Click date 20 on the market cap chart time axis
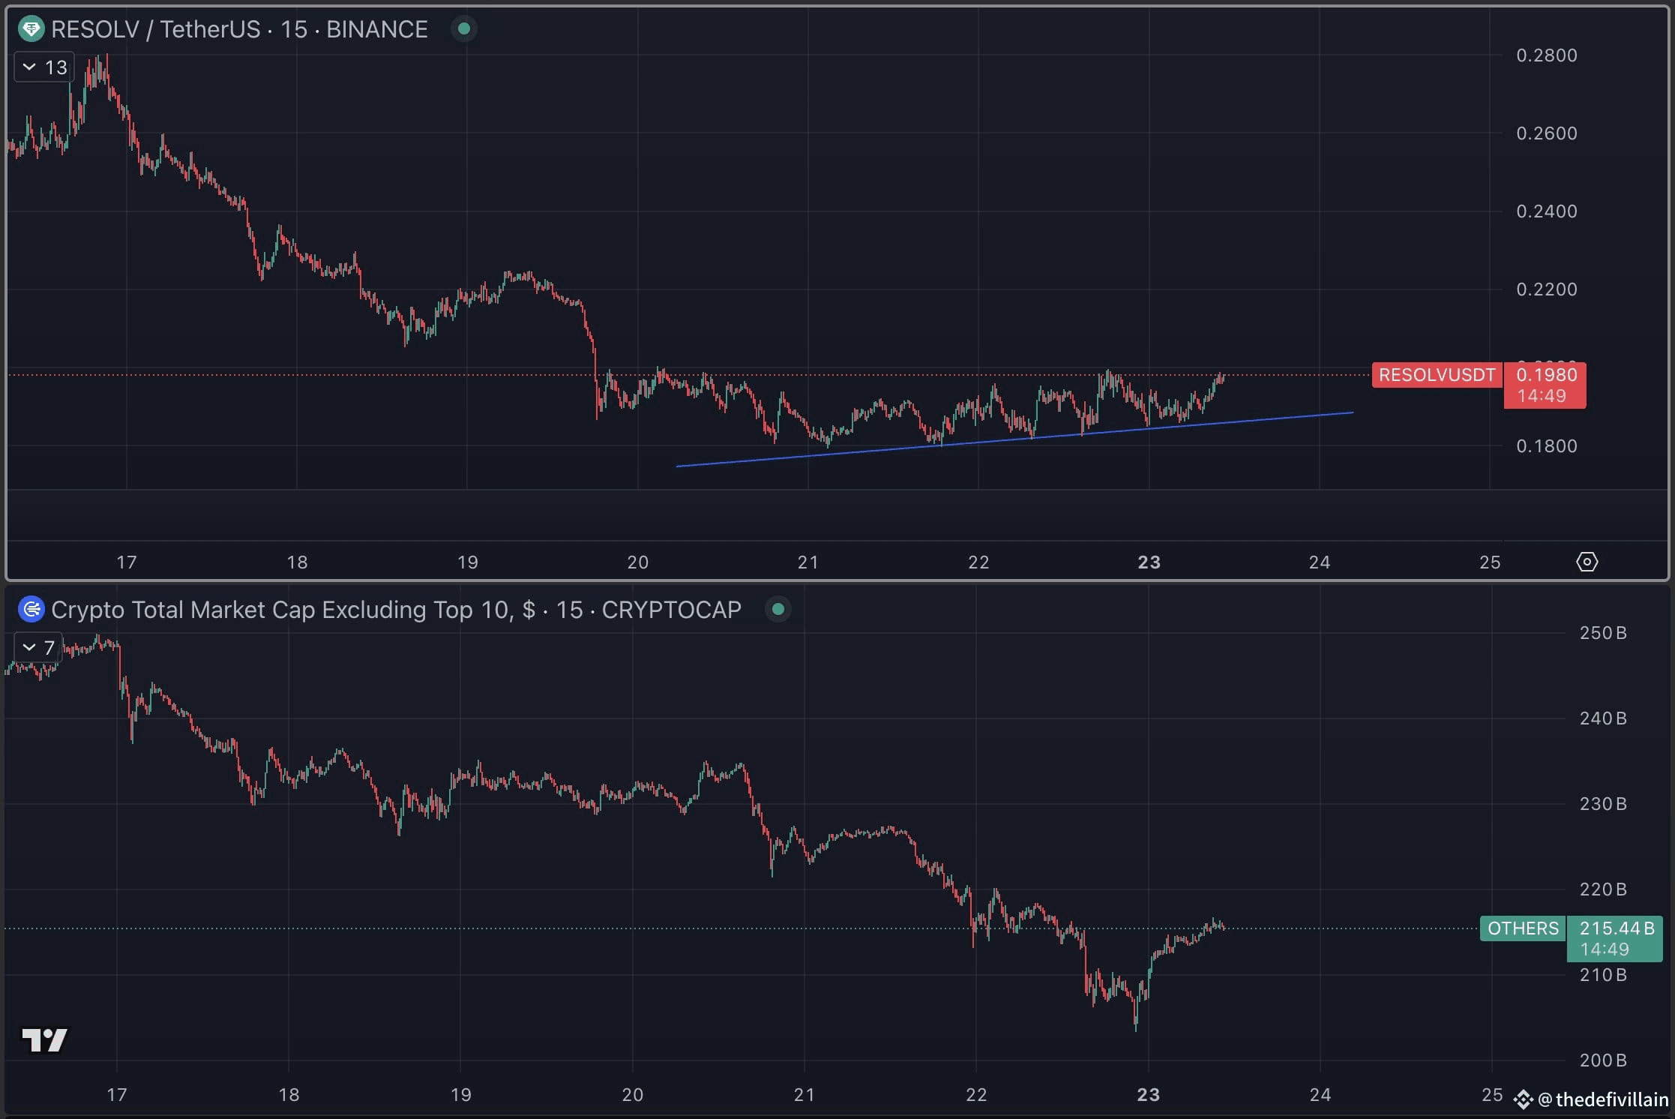1675x1119 pixels. [633, 1095]
